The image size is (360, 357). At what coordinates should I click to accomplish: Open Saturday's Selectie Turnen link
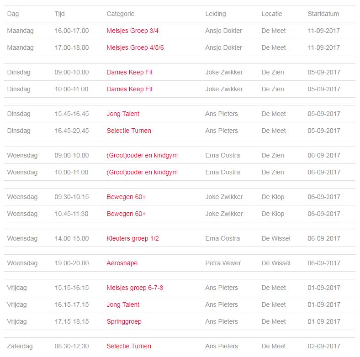click(129, 346)
